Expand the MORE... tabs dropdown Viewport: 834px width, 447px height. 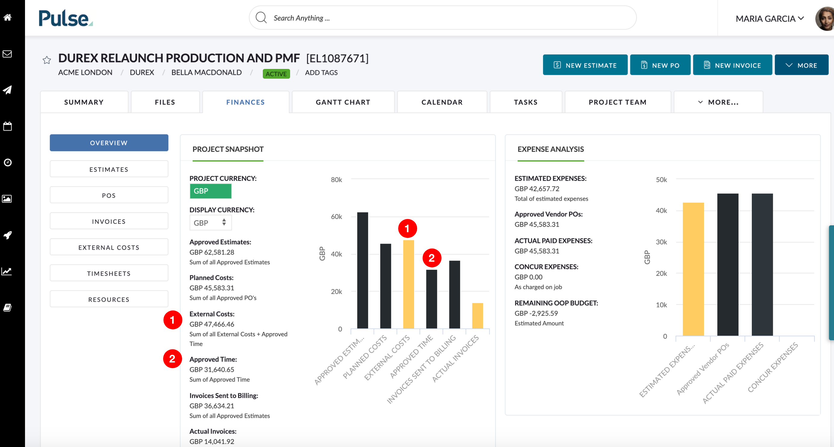pyautogui.click(x=718, y=102)
